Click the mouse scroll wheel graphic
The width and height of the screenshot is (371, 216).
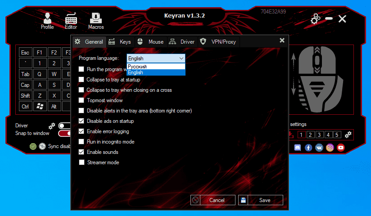tap(317, 60)
